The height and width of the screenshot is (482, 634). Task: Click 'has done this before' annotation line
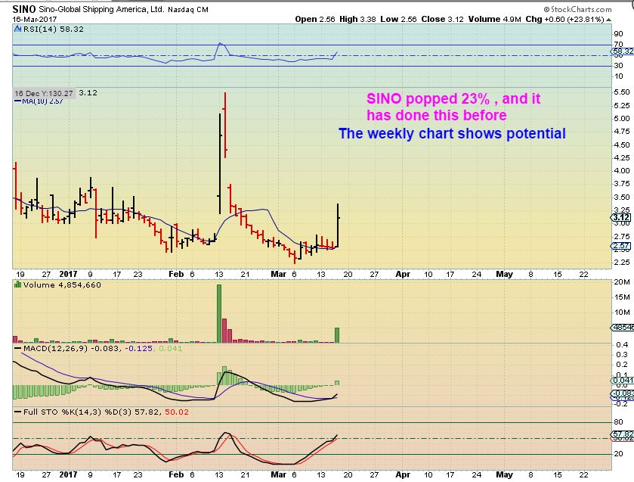point(436,116)
